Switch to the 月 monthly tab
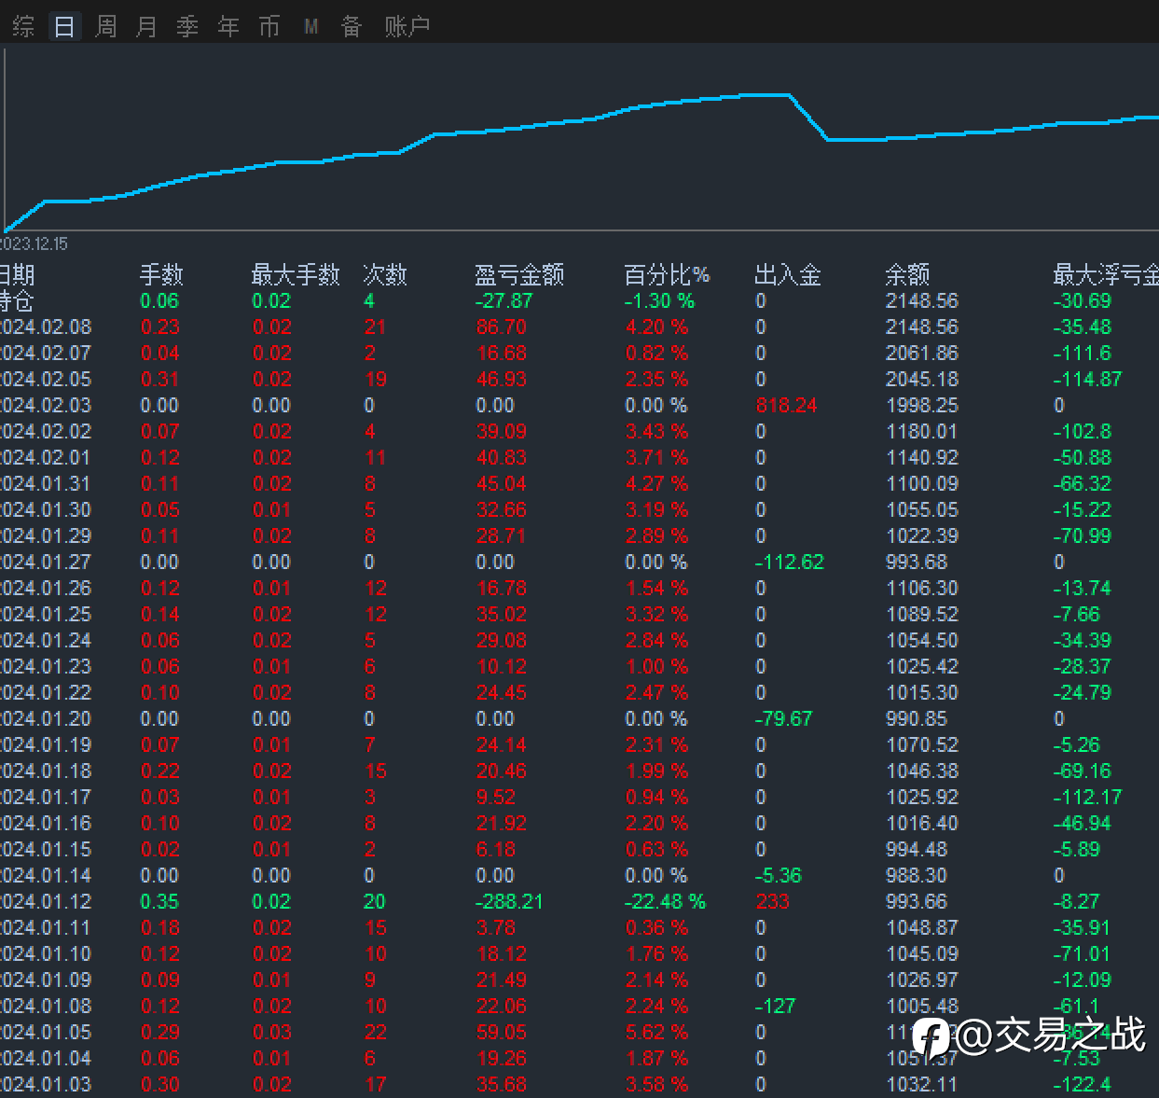 (146, 26)
